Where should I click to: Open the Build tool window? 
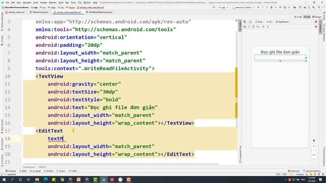[x=23, y=171]
